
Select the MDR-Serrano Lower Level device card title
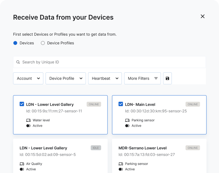click(142, 148)
